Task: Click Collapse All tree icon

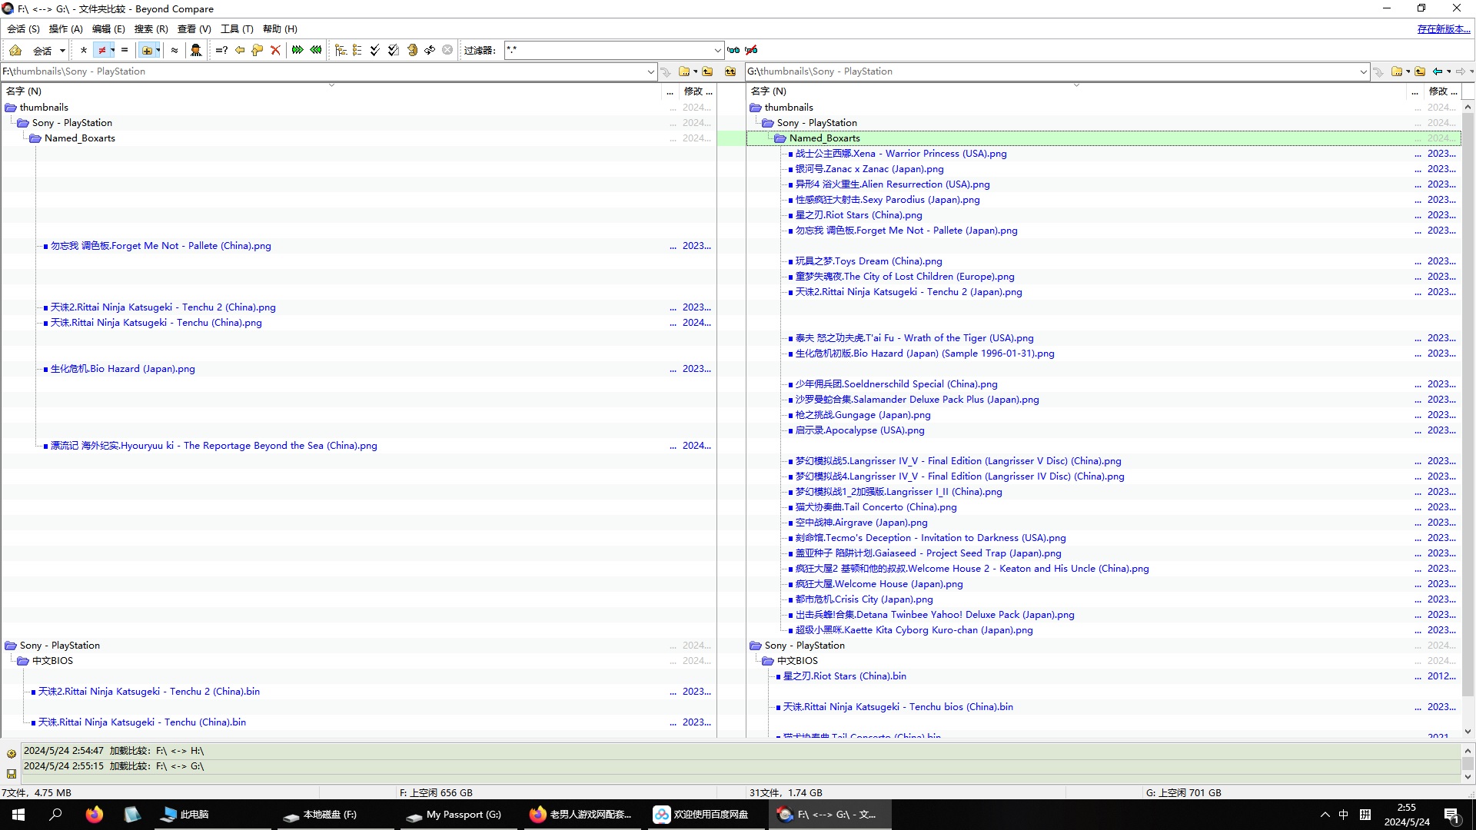Action: (357, 50)
